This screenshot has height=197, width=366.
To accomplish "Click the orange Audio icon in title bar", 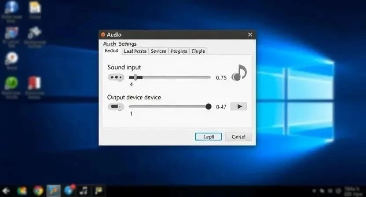I will click(103, 35).
